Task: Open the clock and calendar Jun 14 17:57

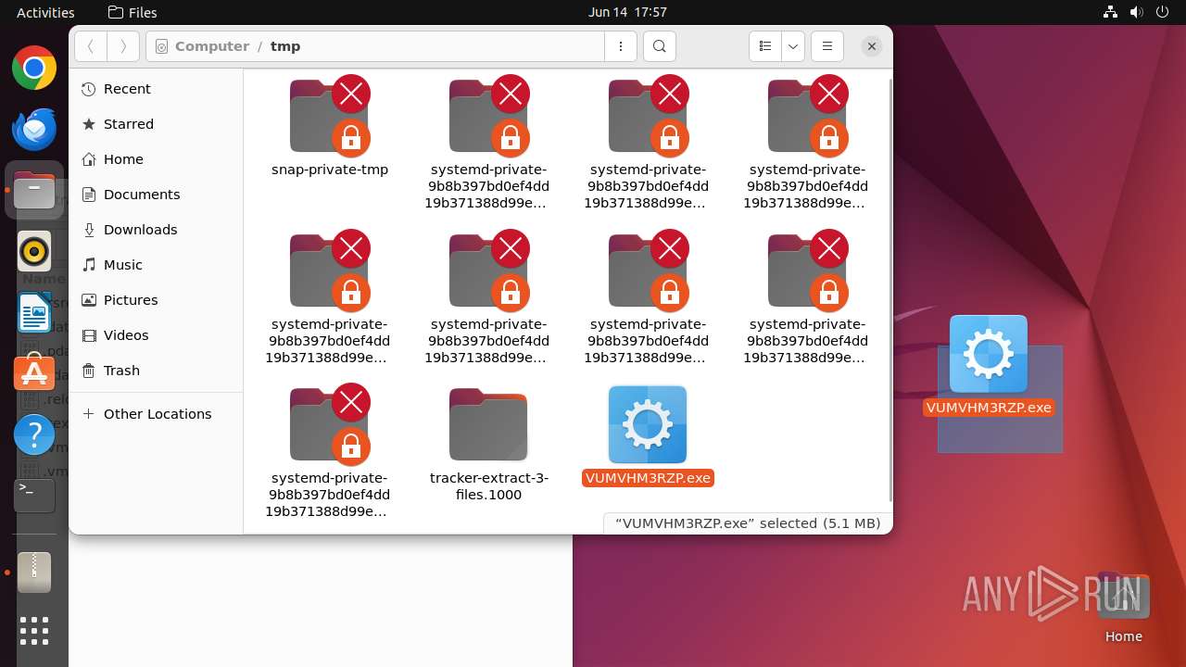Action: pos(627,12)
